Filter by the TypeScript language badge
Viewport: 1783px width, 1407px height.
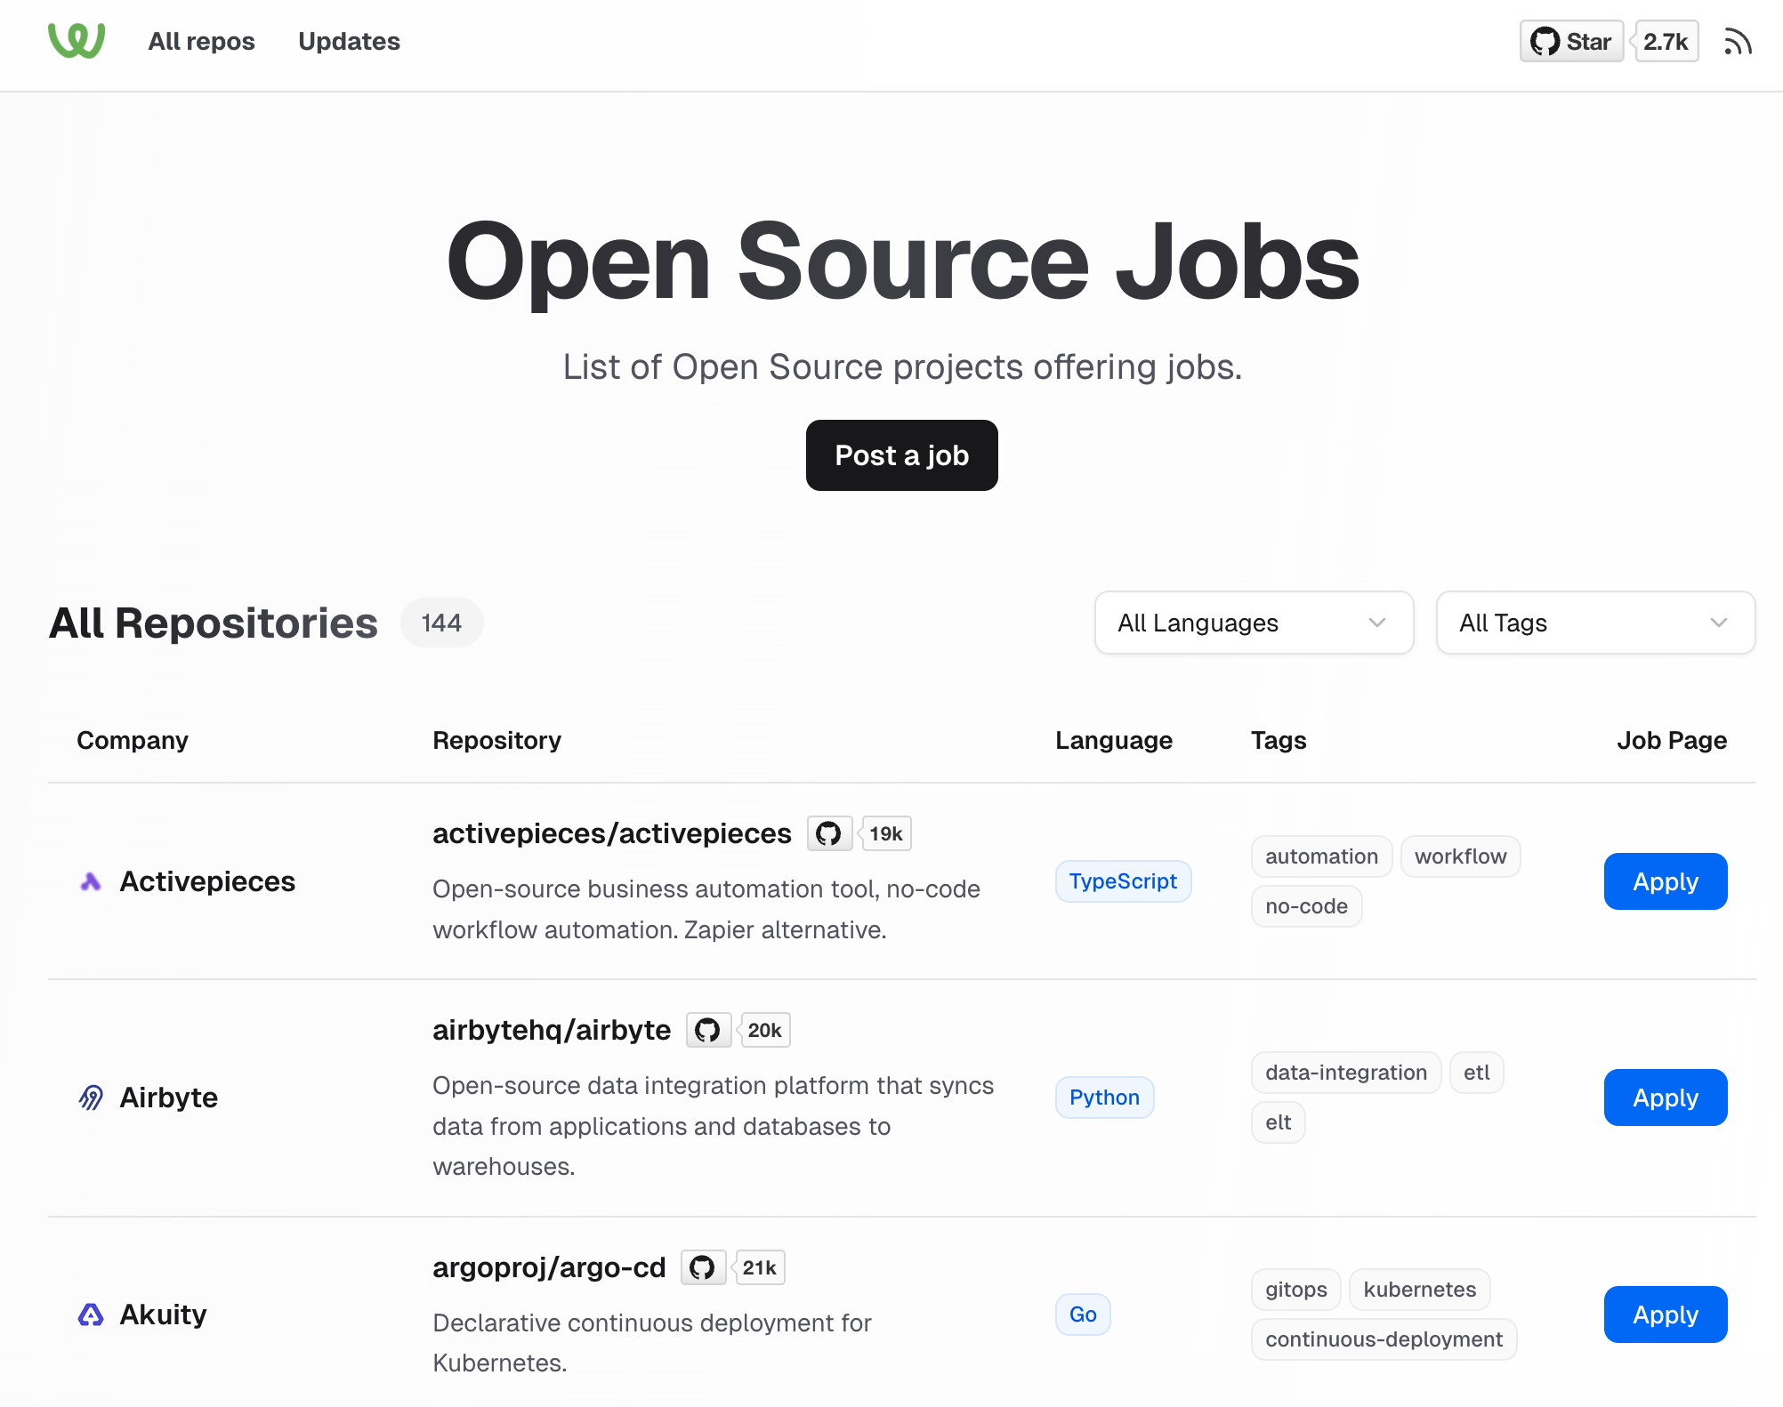pos(1123,880)
